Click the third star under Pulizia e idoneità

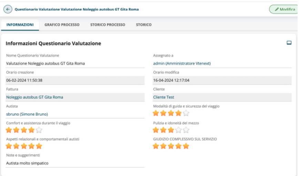[x=171, y=130]
